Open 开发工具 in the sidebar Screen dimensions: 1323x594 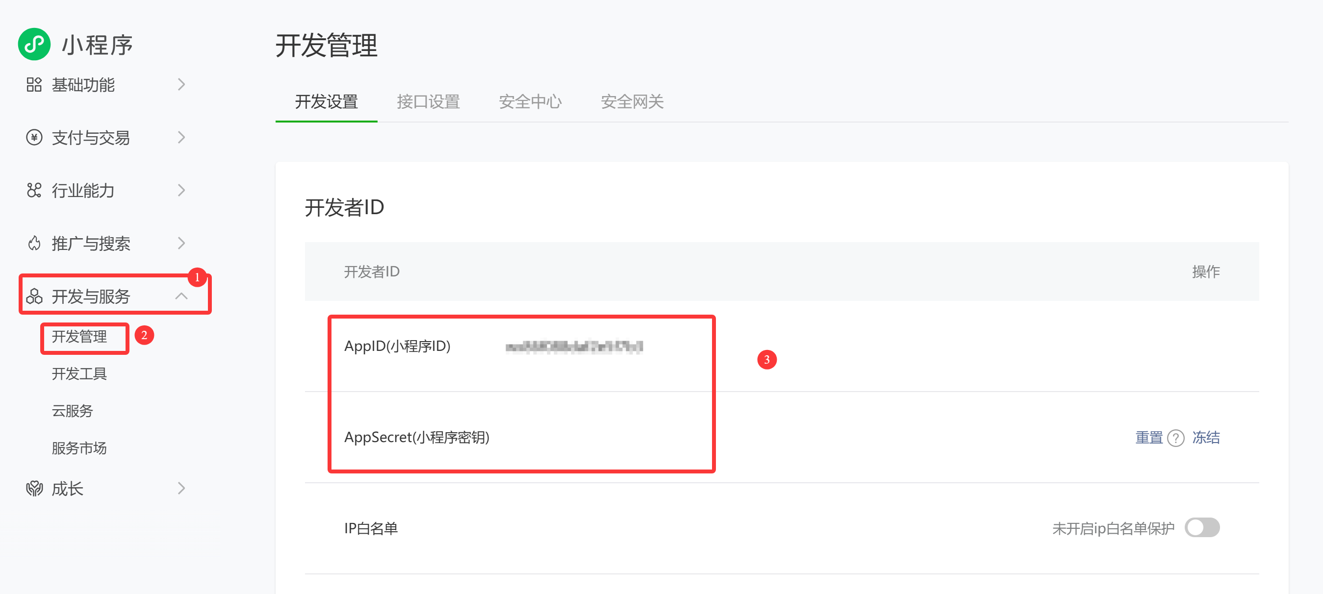[x=79, y=374]
